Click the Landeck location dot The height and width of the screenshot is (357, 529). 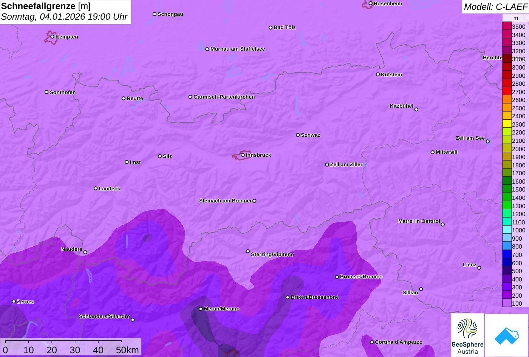coord(96,188)
